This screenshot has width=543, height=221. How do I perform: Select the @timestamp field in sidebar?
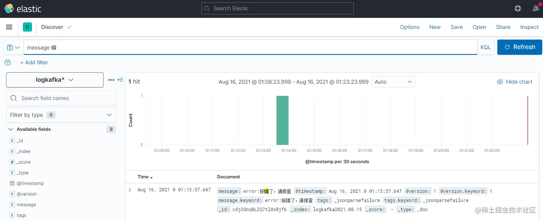[30, 183]
